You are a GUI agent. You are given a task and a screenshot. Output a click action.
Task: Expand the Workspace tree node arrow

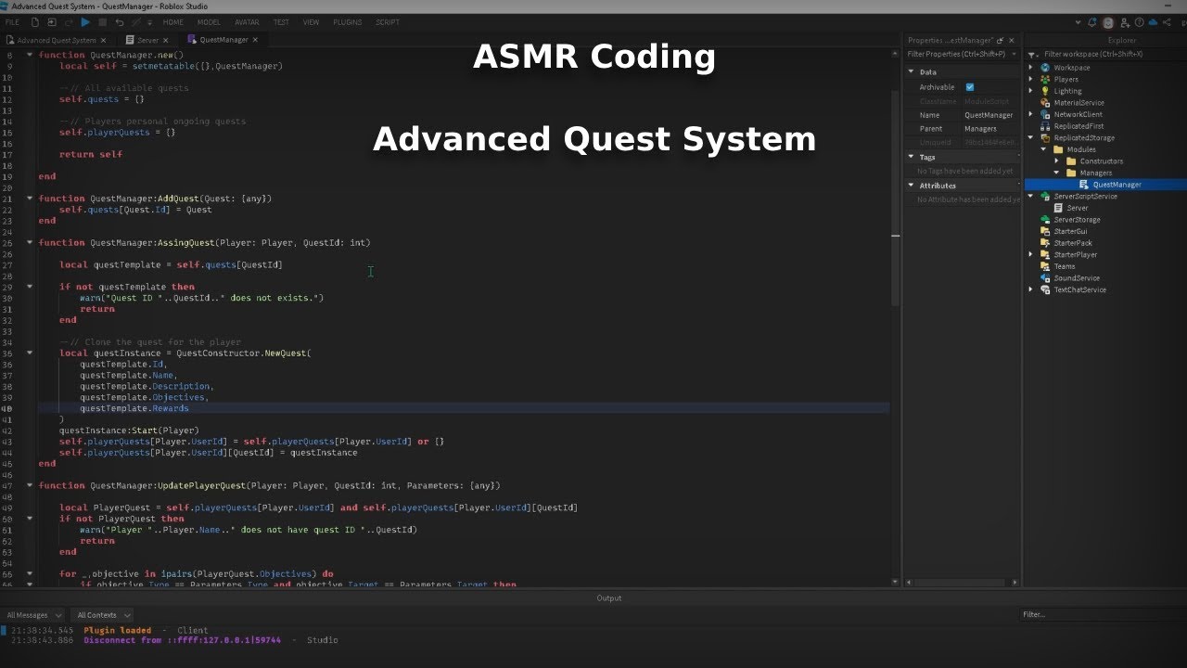point(1031,68)
